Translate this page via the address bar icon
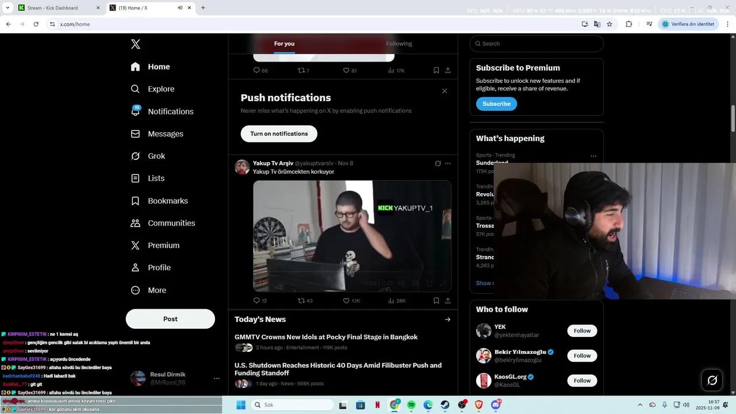The height and width of the screenshot is (414, 736). 597,24
